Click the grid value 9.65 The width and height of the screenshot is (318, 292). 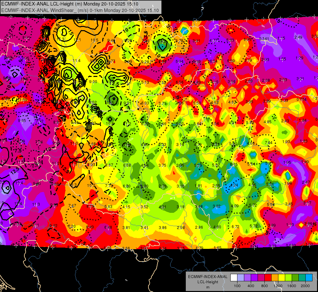22,121
